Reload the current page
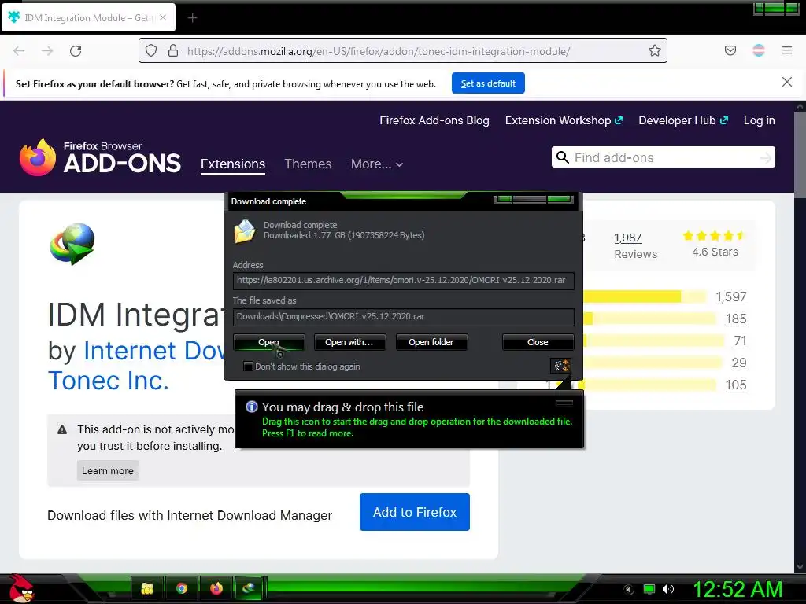The height and width of the screenshot is (604, 806). (x=76, y=51)
